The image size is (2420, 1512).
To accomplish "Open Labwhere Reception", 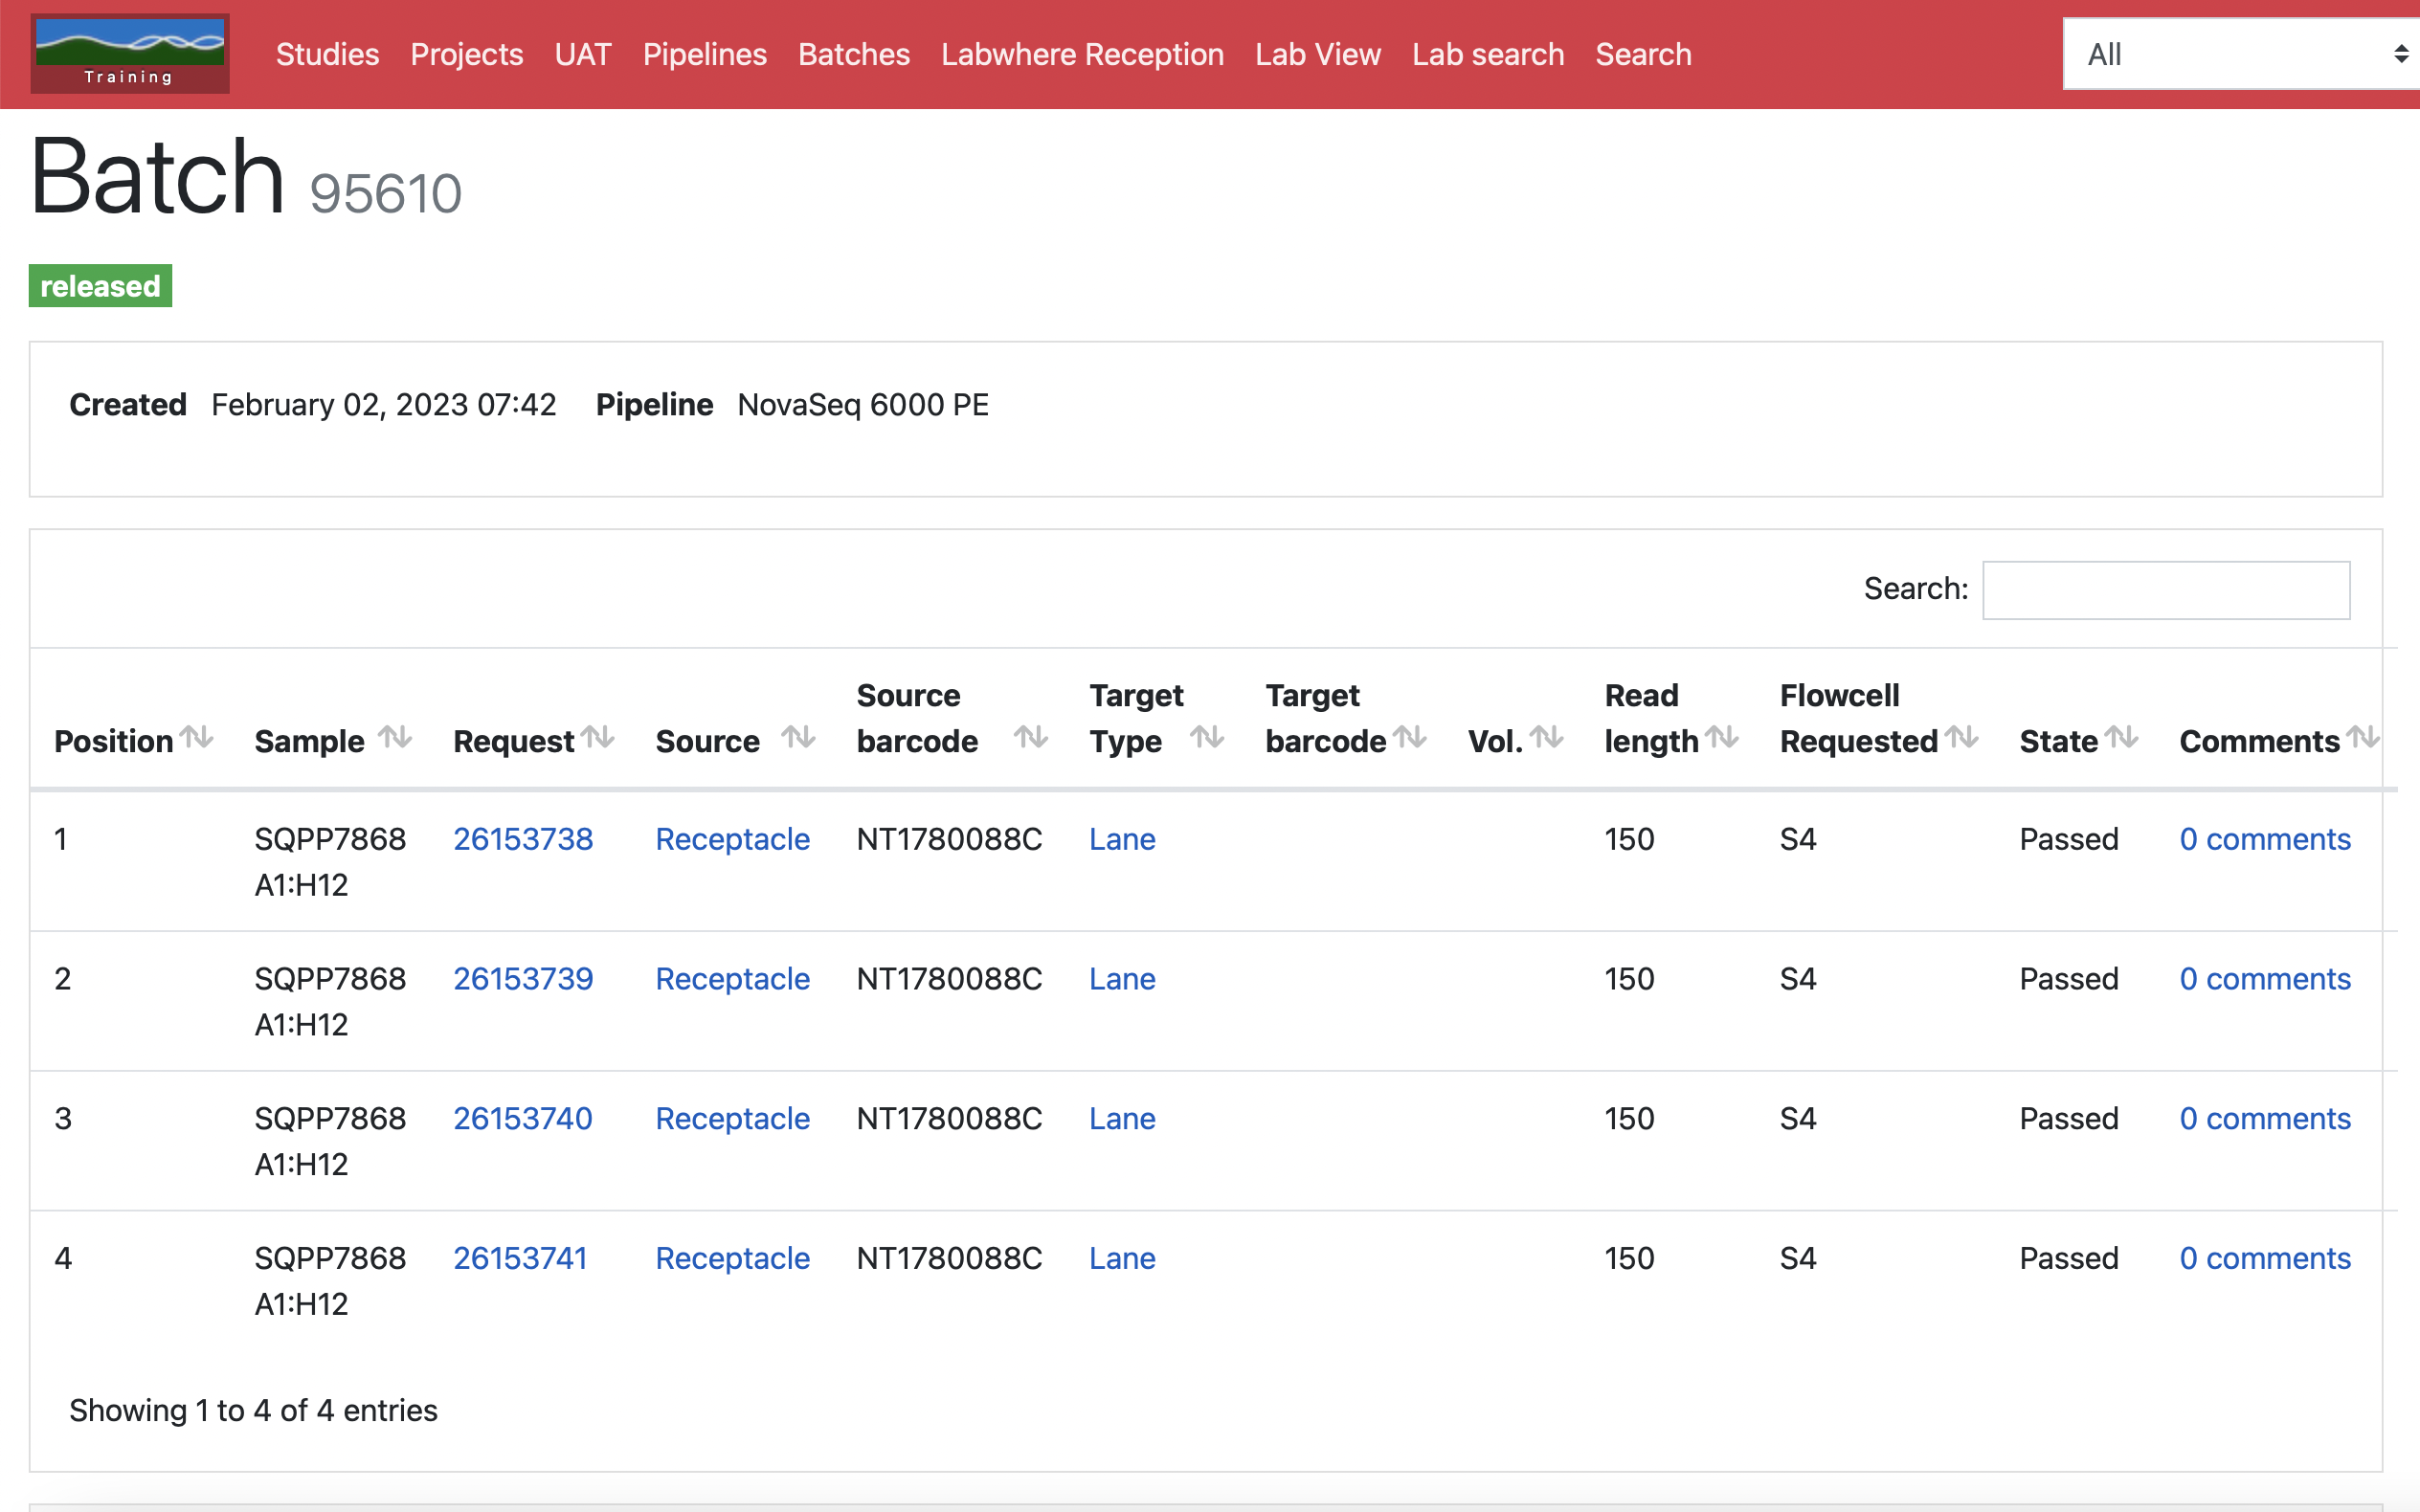I will click(1082, 53).
